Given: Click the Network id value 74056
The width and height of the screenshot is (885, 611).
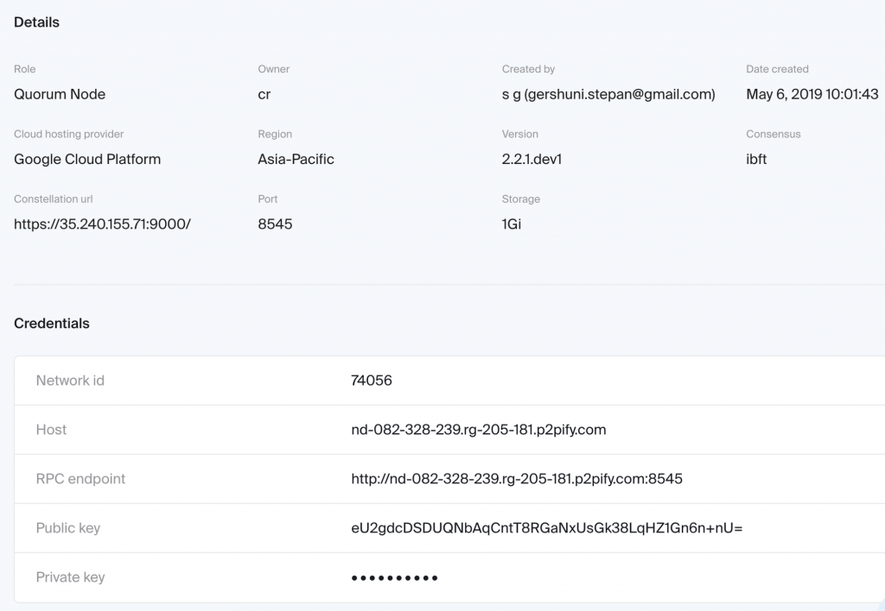Looking at the screenshot, I should 372,381.
